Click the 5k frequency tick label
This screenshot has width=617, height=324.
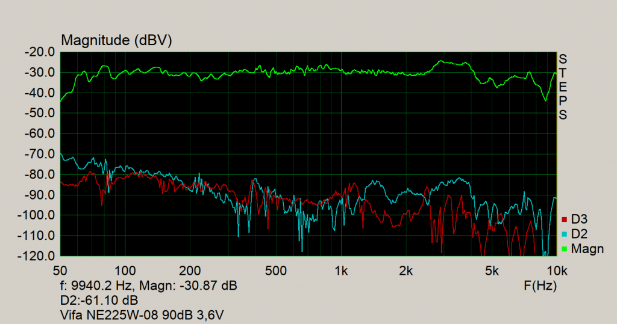pos(492,271)
